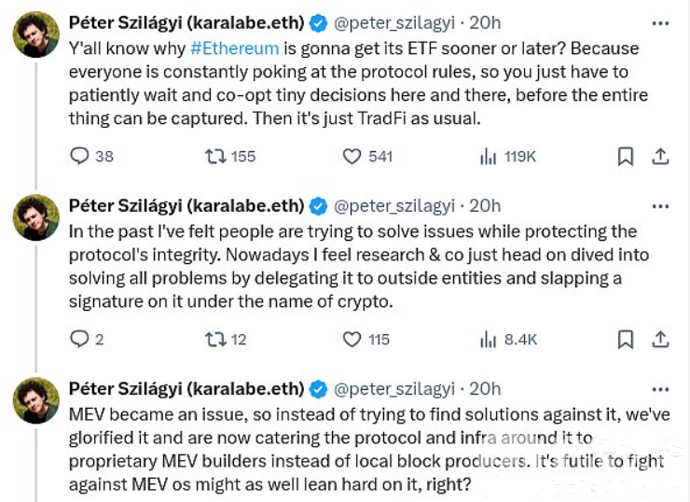Image resolution: width=690 pixels, height=502 pixels.
Task: Share the protocol's integrity tweet
Action: point(660,340)
